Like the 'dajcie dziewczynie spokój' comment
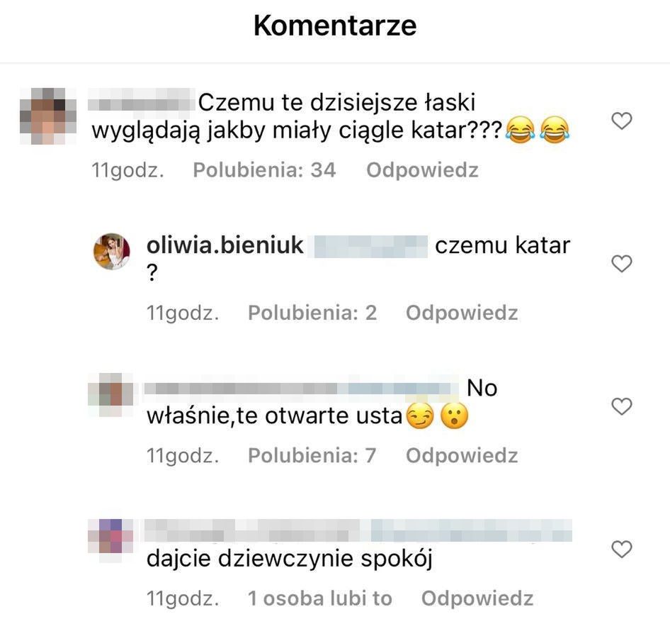This screenshot has width=670, height=641. click(x=622, y=549)
